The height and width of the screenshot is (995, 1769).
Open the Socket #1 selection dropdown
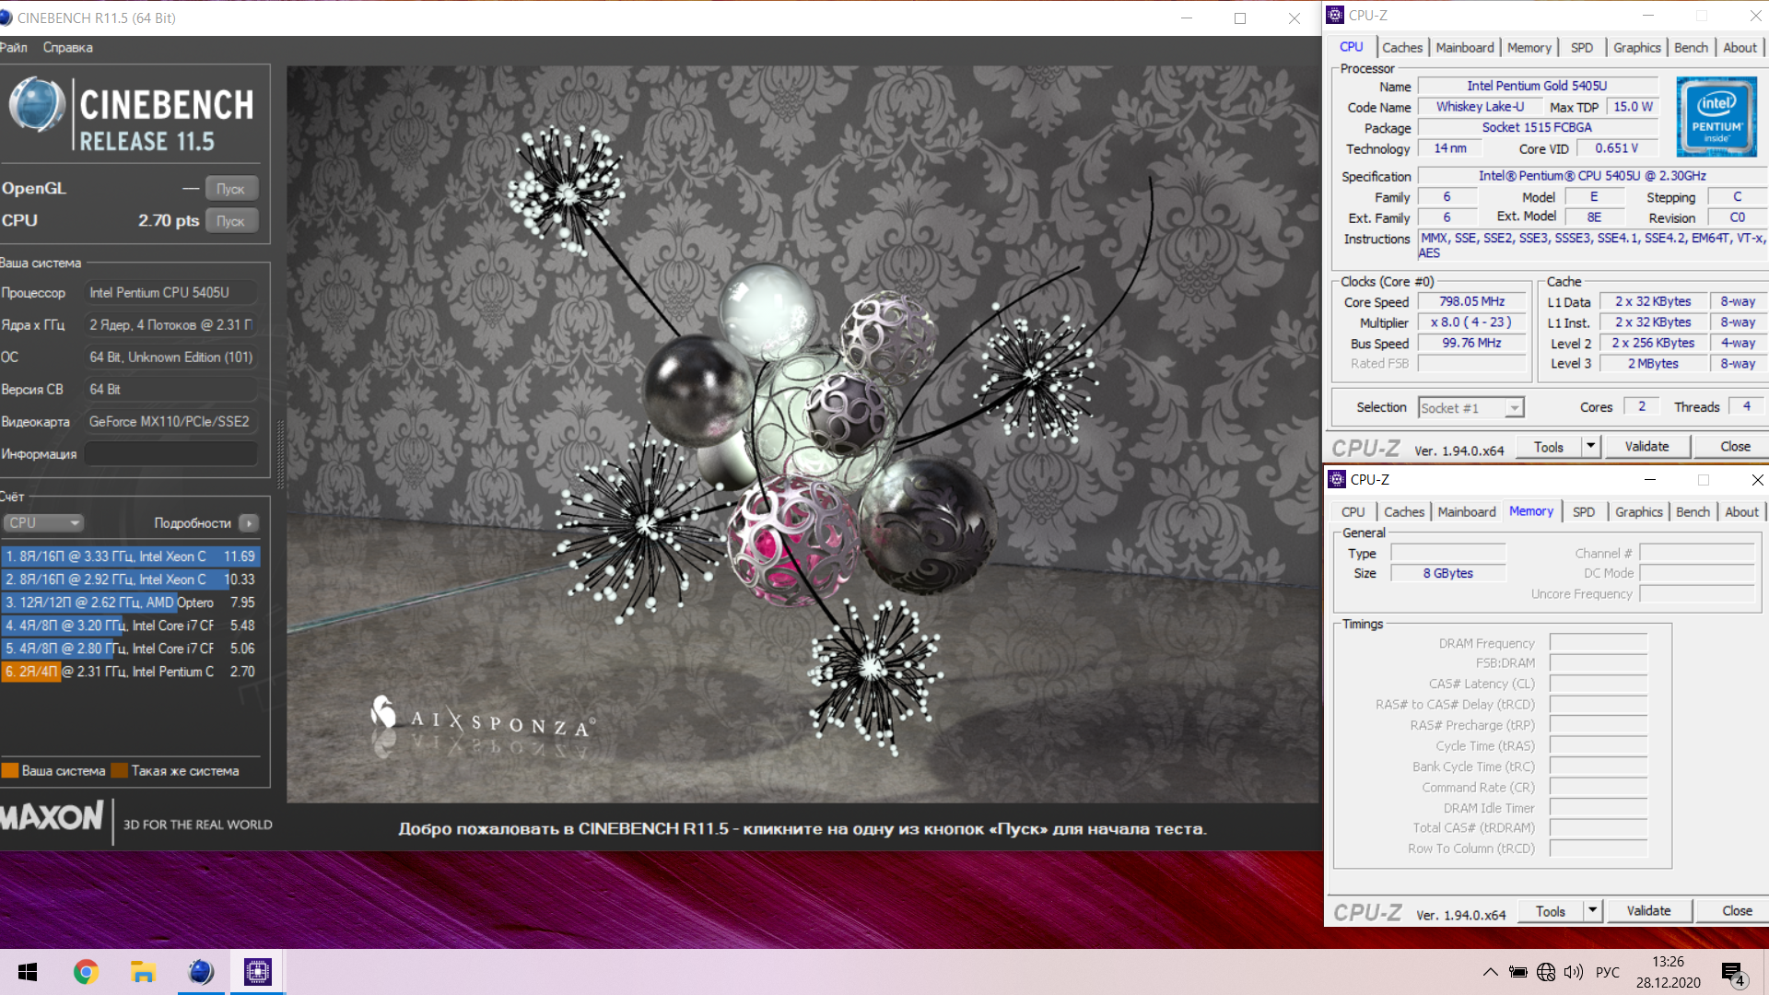(1471, 408)
